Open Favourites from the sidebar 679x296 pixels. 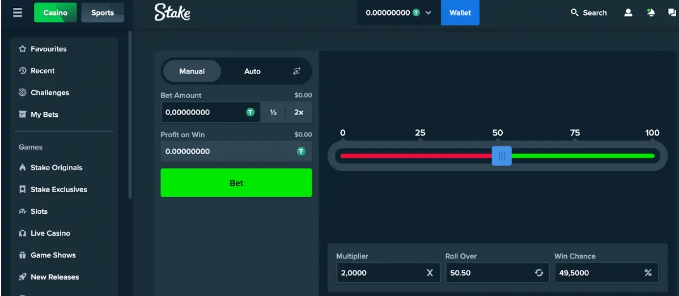[x=48, y=49]
